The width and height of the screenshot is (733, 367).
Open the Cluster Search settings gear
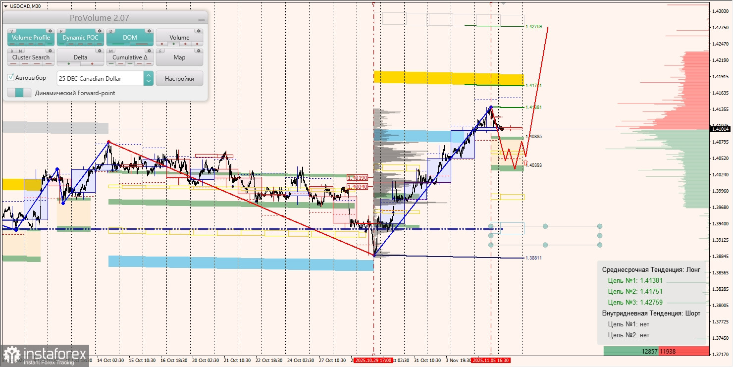tap(50, 51)
